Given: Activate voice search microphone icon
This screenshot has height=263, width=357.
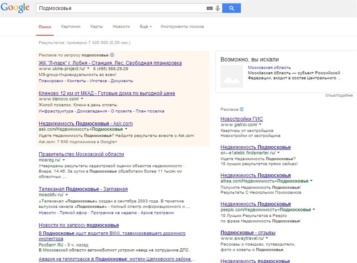Looking at the screenshot, I should (x=218, y=8).
